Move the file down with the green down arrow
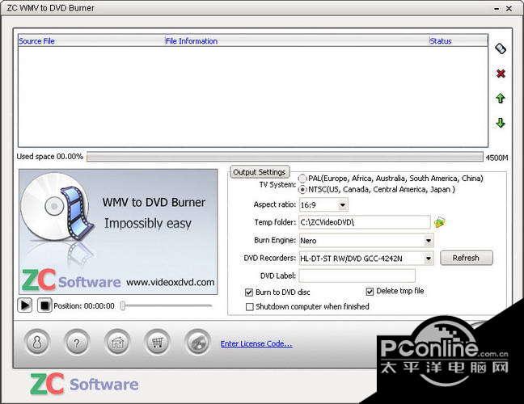Screen dimensions: 524x404 tap(501, 123)
